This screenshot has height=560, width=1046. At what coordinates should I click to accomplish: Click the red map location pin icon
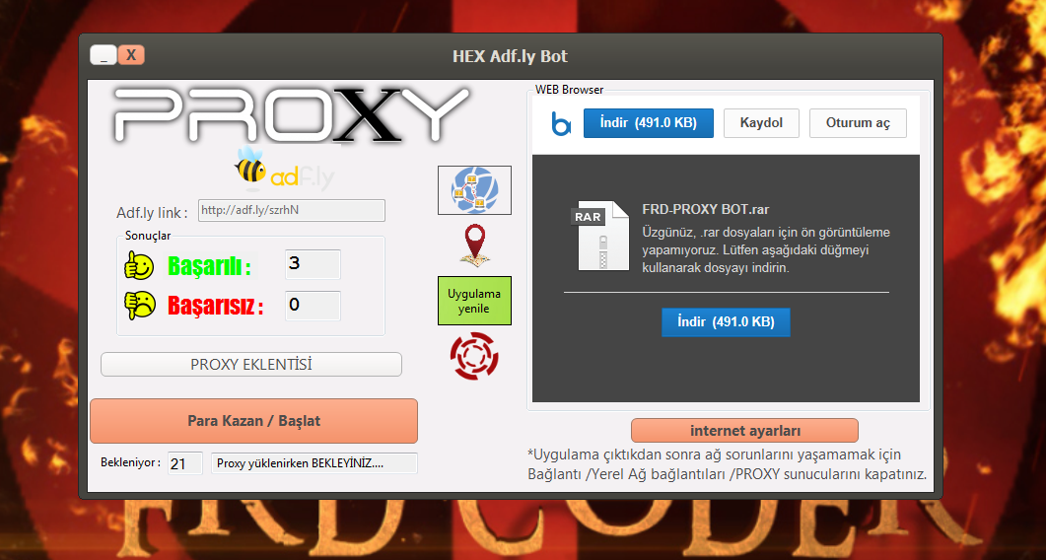click(474, 245)
